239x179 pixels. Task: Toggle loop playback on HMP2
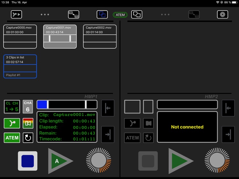[x=148, y=138]
